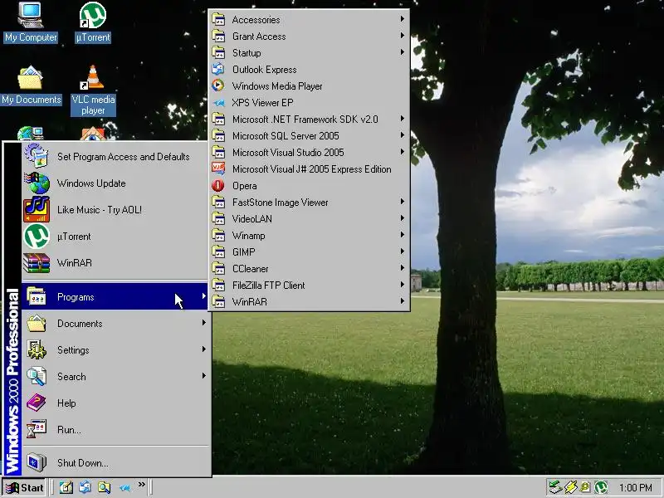Screen dimensions: 664x498
Task: Open the Microsoft .NET Framework SDK v2.0 folder
Action: click(x=309, y=119)
